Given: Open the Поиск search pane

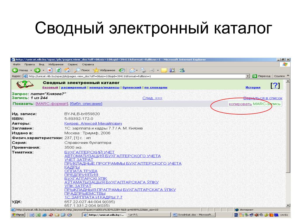Looking at the screenshot, I should coord(82,70).
